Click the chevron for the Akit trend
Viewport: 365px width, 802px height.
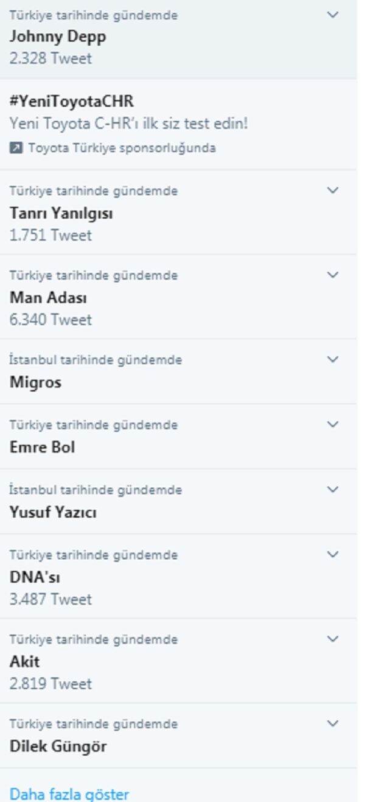(332, 639)
